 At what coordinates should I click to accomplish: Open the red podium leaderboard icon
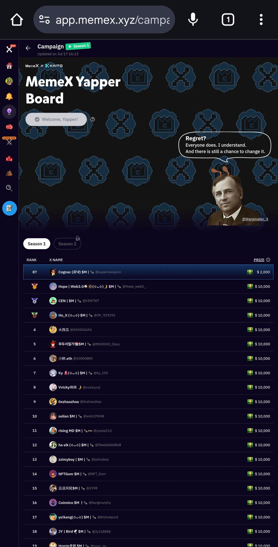click(x=9, y=158)
